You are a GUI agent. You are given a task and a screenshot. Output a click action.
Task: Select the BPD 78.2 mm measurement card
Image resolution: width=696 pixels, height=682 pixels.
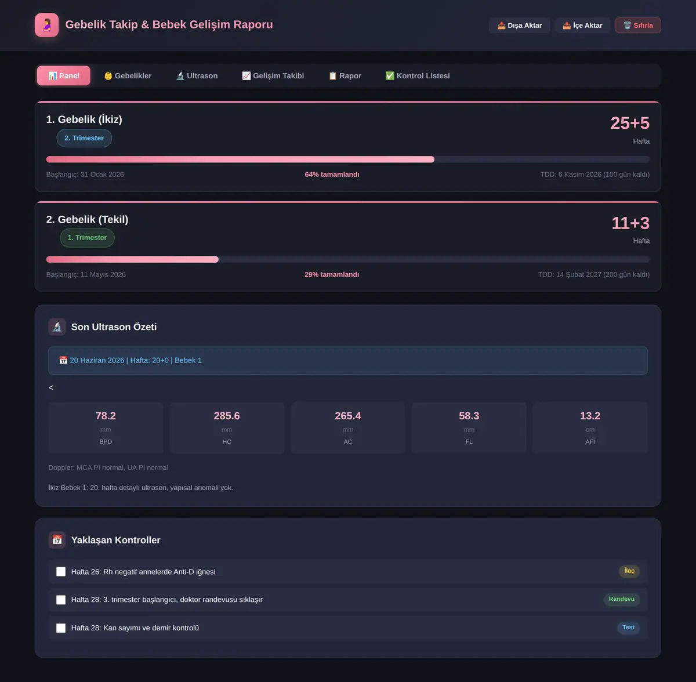click(106, 427)
